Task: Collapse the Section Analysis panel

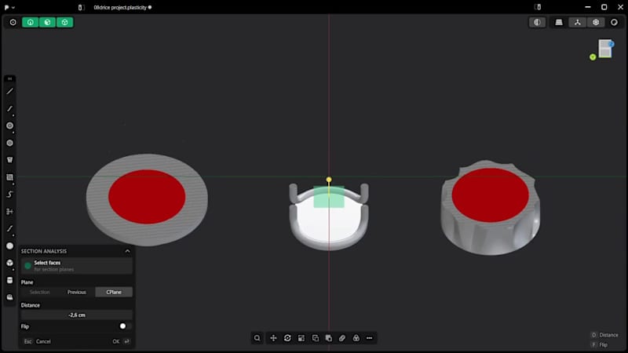Action: pyautogui.click(x=127, y=251)
